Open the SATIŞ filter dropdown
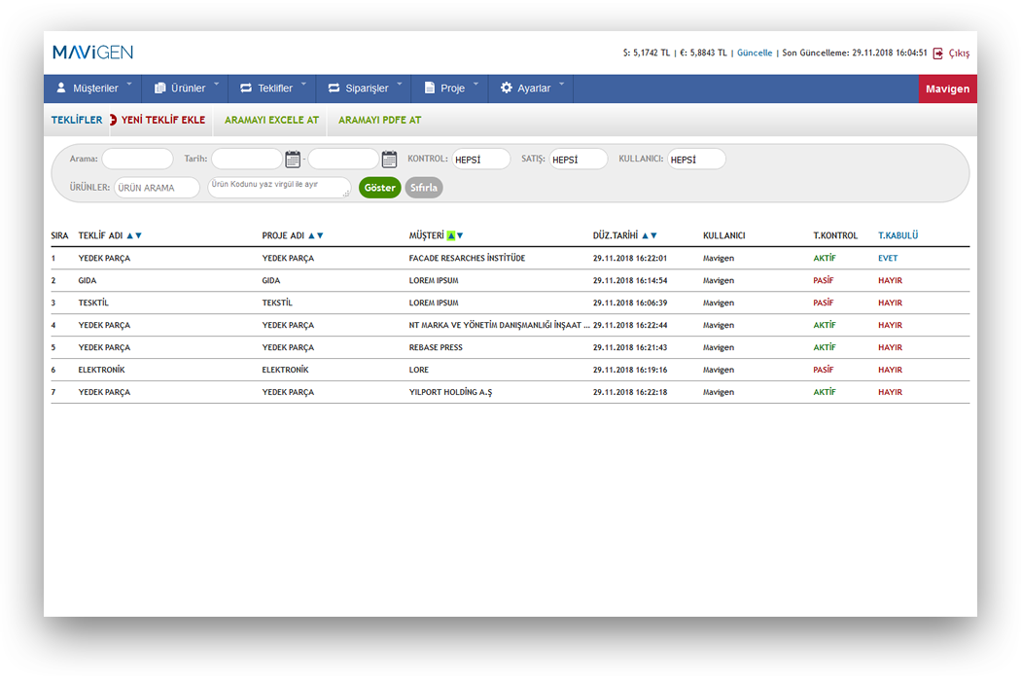The width and height of the screenshot is (1021, 678). pos(578,160)
